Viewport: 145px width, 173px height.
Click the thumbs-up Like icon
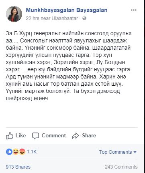tap(10, 136)
